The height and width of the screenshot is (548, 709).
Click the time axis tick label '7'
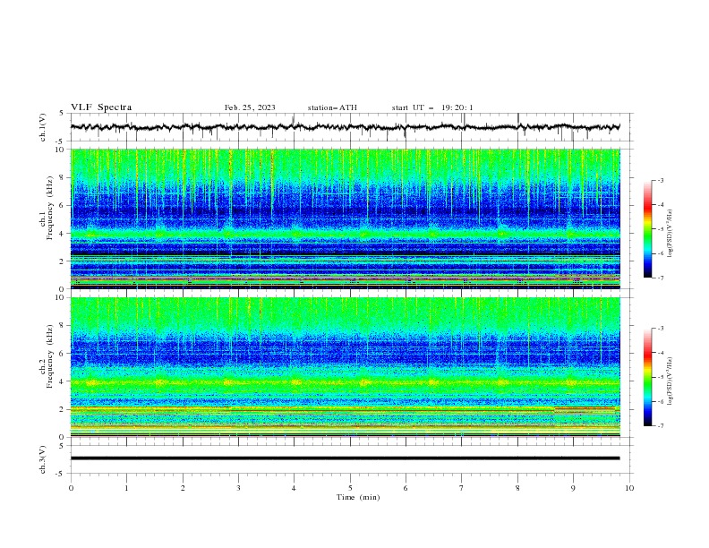[462, 488]
